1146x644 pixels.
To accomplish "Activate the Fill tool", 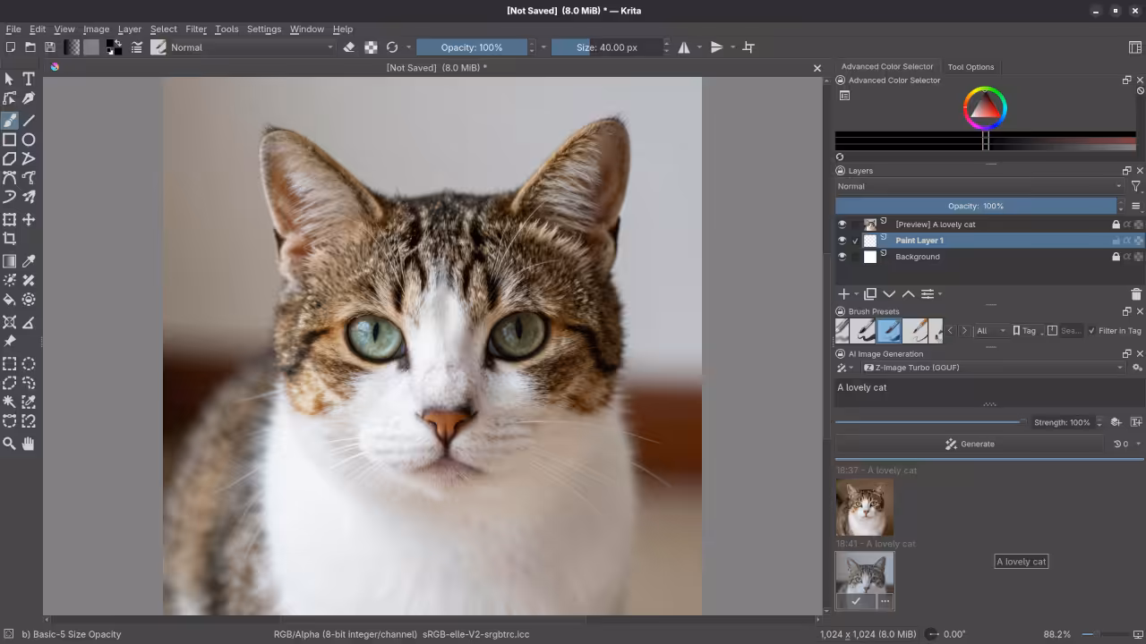I will tap(9, 299).
